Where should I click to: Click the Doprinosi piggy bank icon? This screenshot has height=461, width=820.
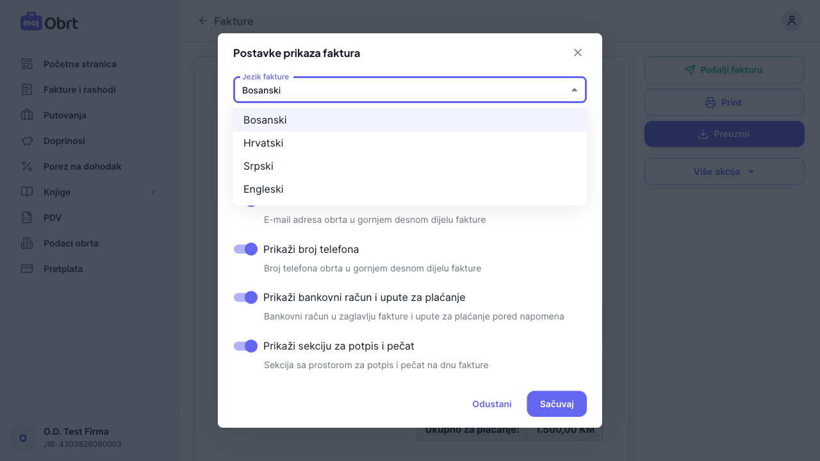point(27,141)
